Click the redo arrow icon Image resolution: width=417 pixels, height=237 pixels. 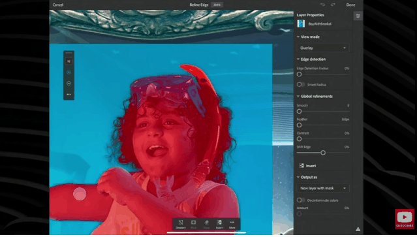[x=333, y=5]
